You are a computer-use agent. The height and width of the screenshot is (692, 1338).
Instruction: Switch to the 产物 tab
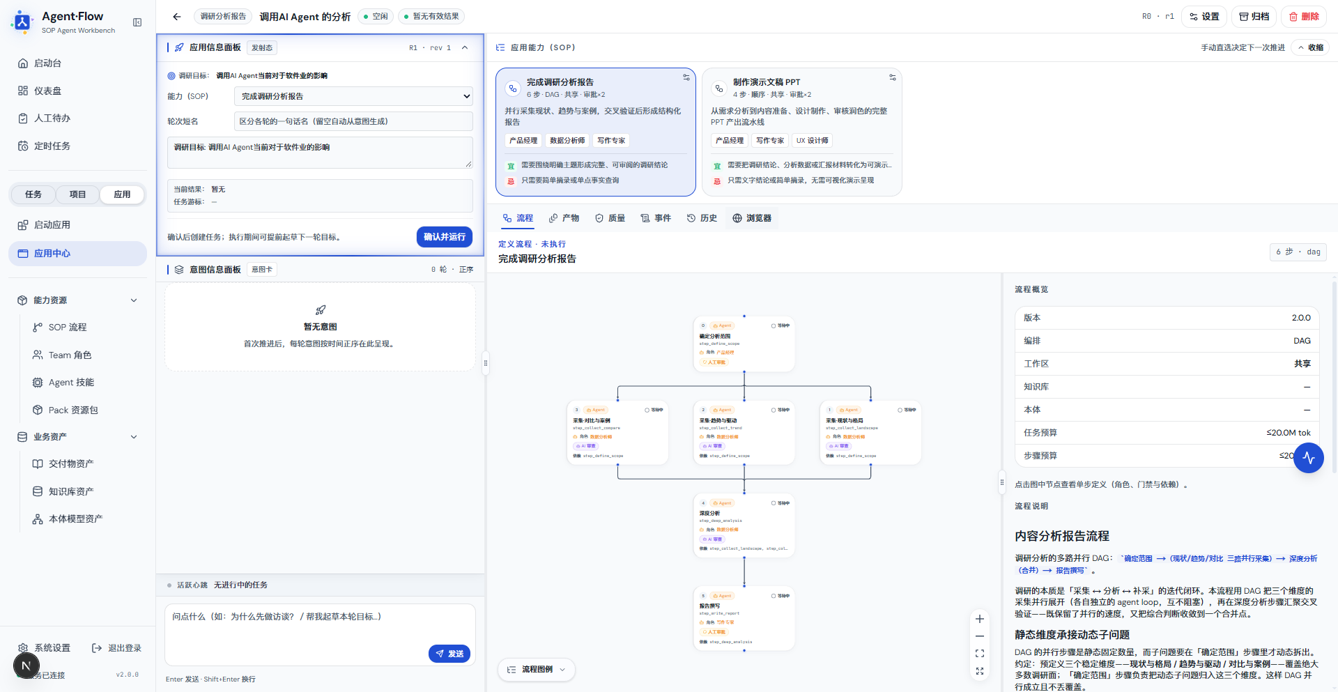pyautogui.click(x=564, y=218)
